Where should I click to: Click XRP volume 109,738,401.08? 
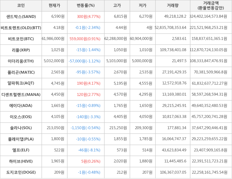(173, 50)
